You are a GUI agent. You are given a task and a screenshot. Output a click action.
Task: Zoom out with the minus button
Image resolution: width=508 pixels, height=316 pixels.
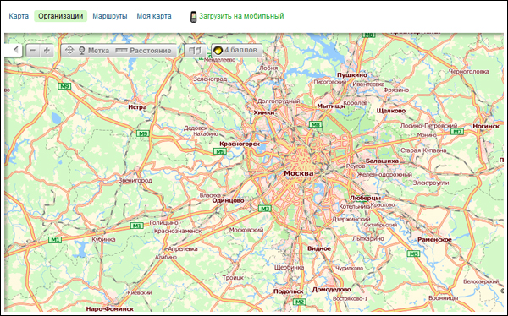coord(33,51)
